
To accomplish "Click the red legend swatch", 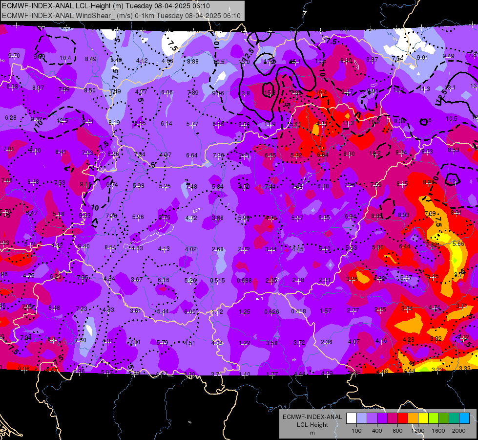I will pos(403,418).
